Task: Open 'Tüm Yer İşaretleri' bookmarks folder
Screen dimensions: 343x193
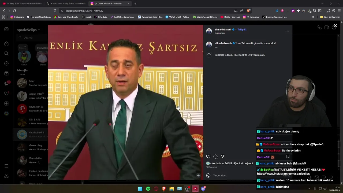Action: tap(330, 17)
